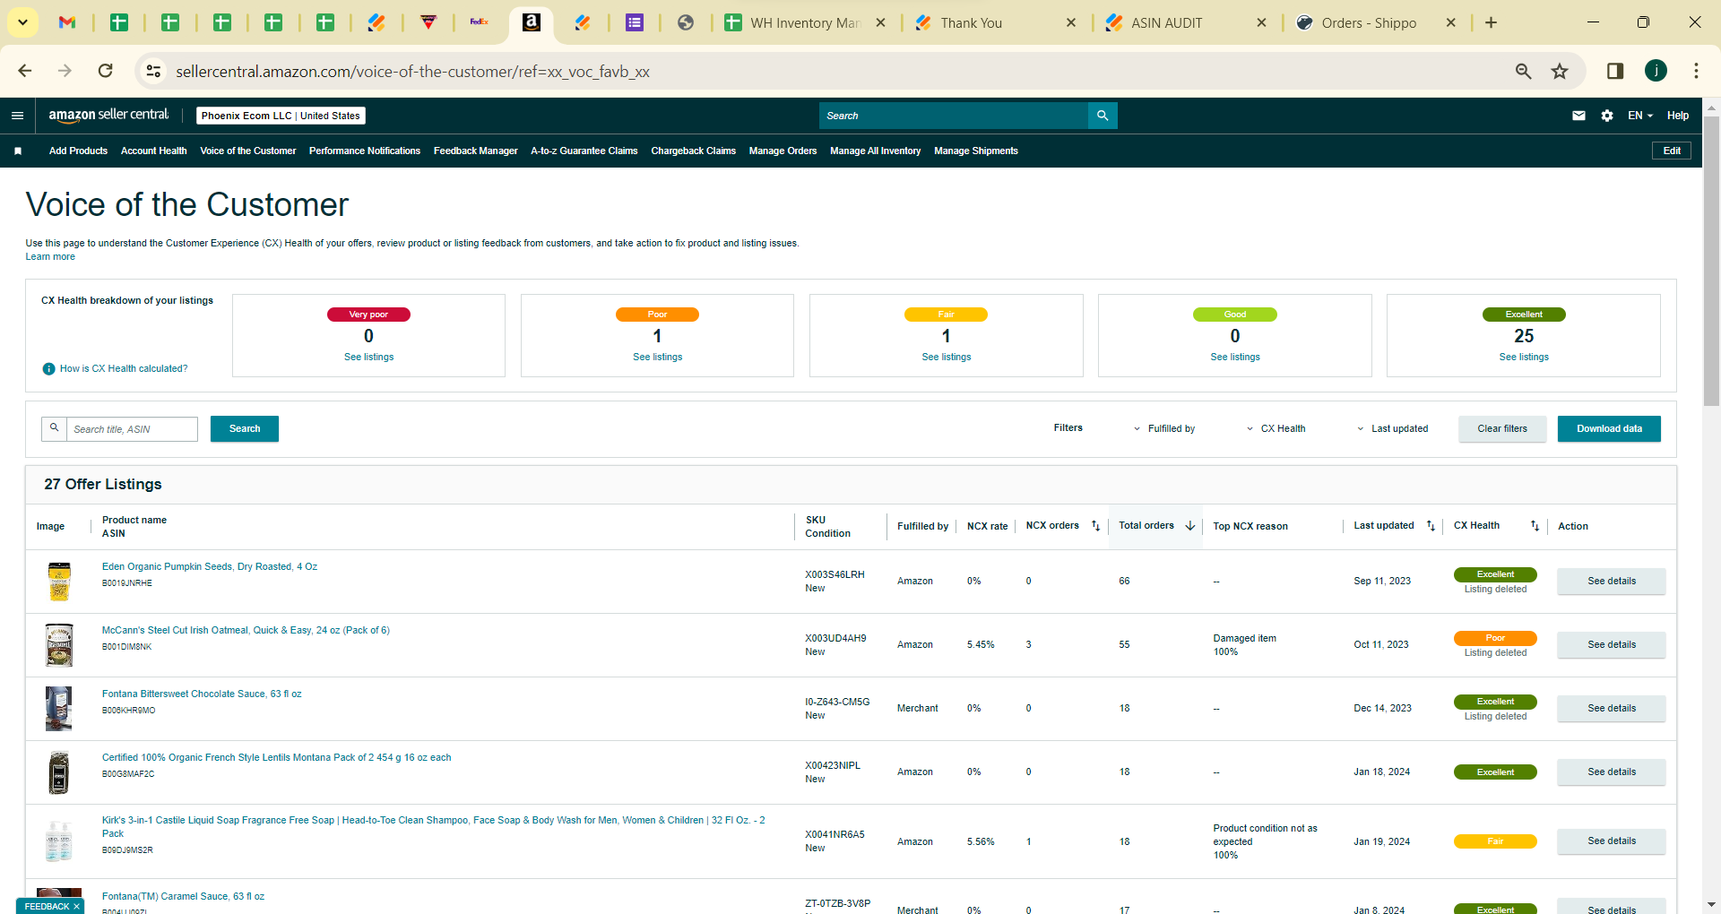Sort by Total orders down arrow
The image size is (1721, 914).
[x=1189, y=526]
